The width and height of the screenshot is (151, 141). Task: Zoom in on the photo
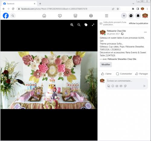[x=72, y=25]
